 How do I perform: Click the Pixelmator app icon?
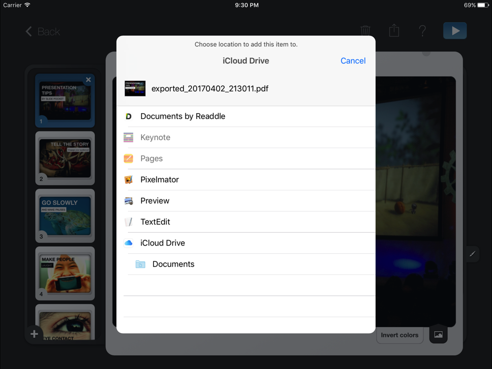[128, 180]
